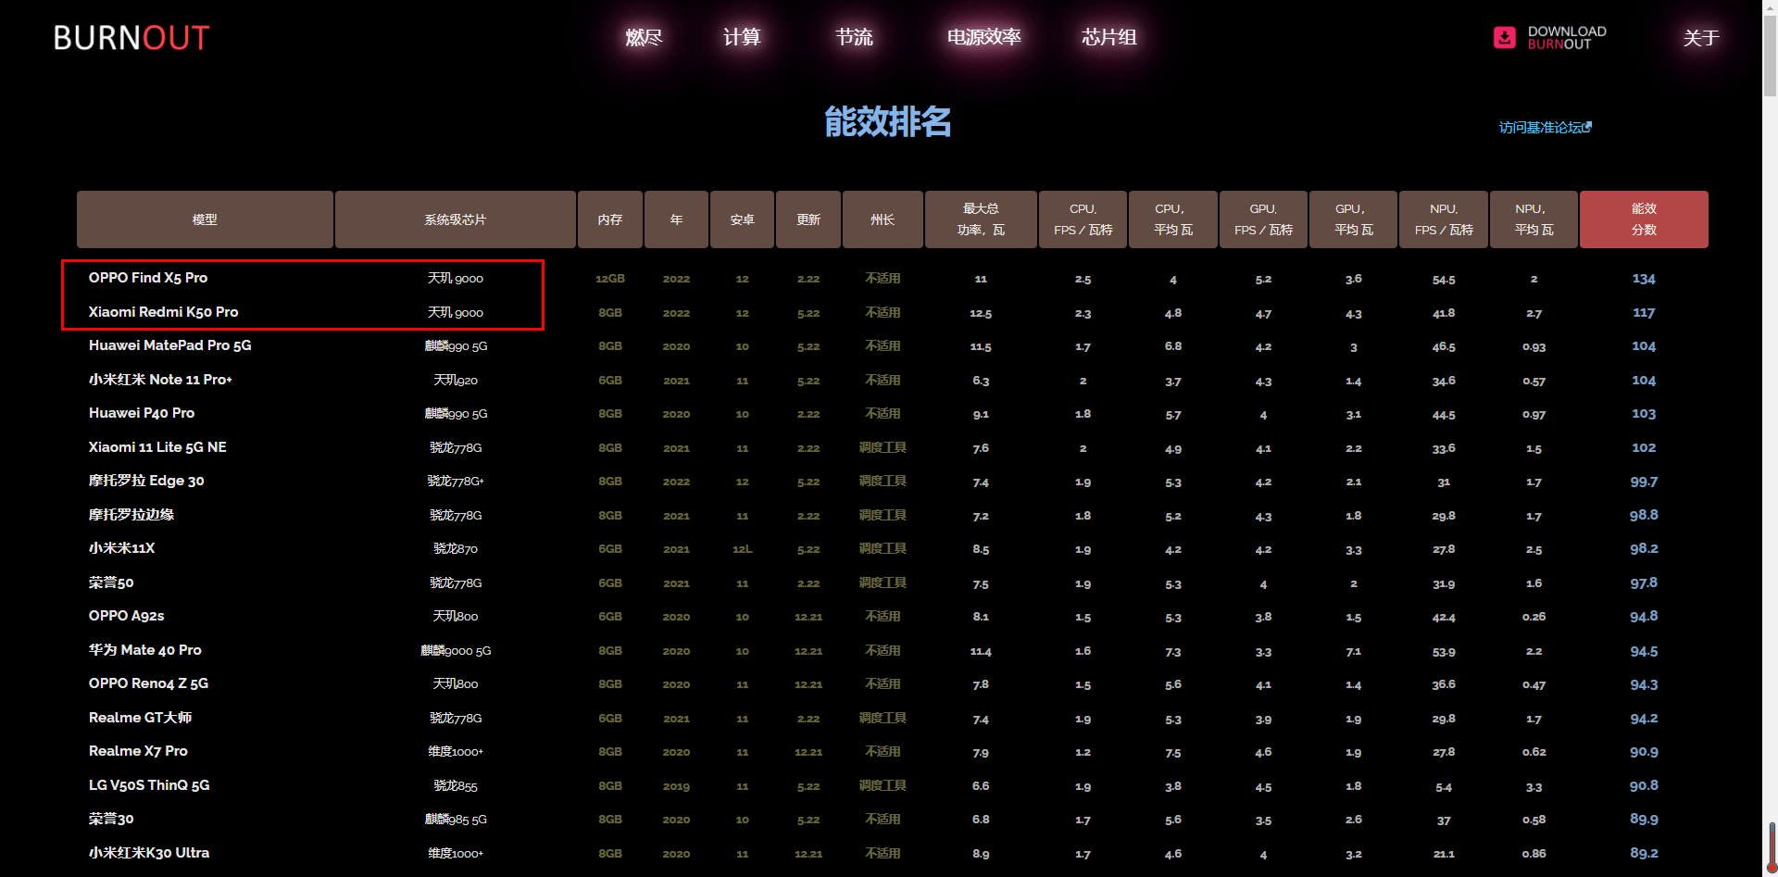
Task: Open the 访问基准论坛 forum link
Action: (x=1540, y=128)
